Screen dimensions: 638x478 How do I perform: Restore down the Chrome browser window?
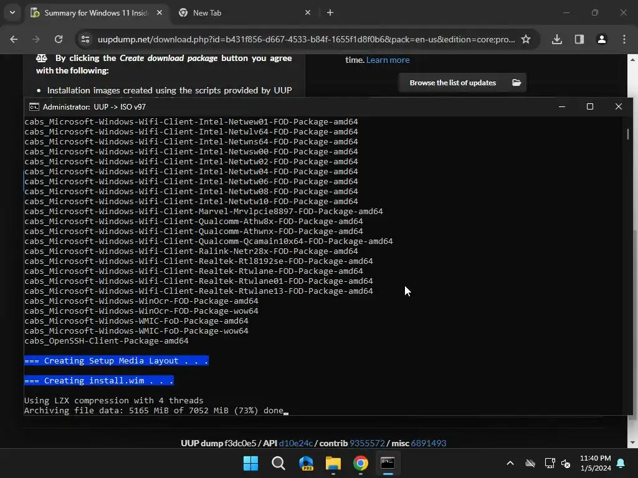(595, 12)
